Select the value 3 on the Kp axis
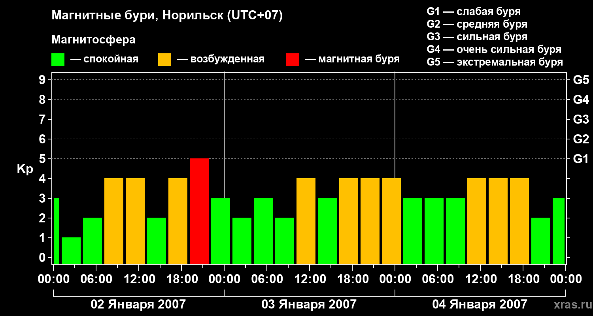 point(43,199)
